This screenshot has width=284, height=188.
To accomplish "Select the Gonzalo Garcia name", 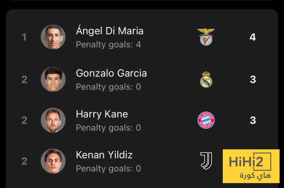I will tap(111, 73).
